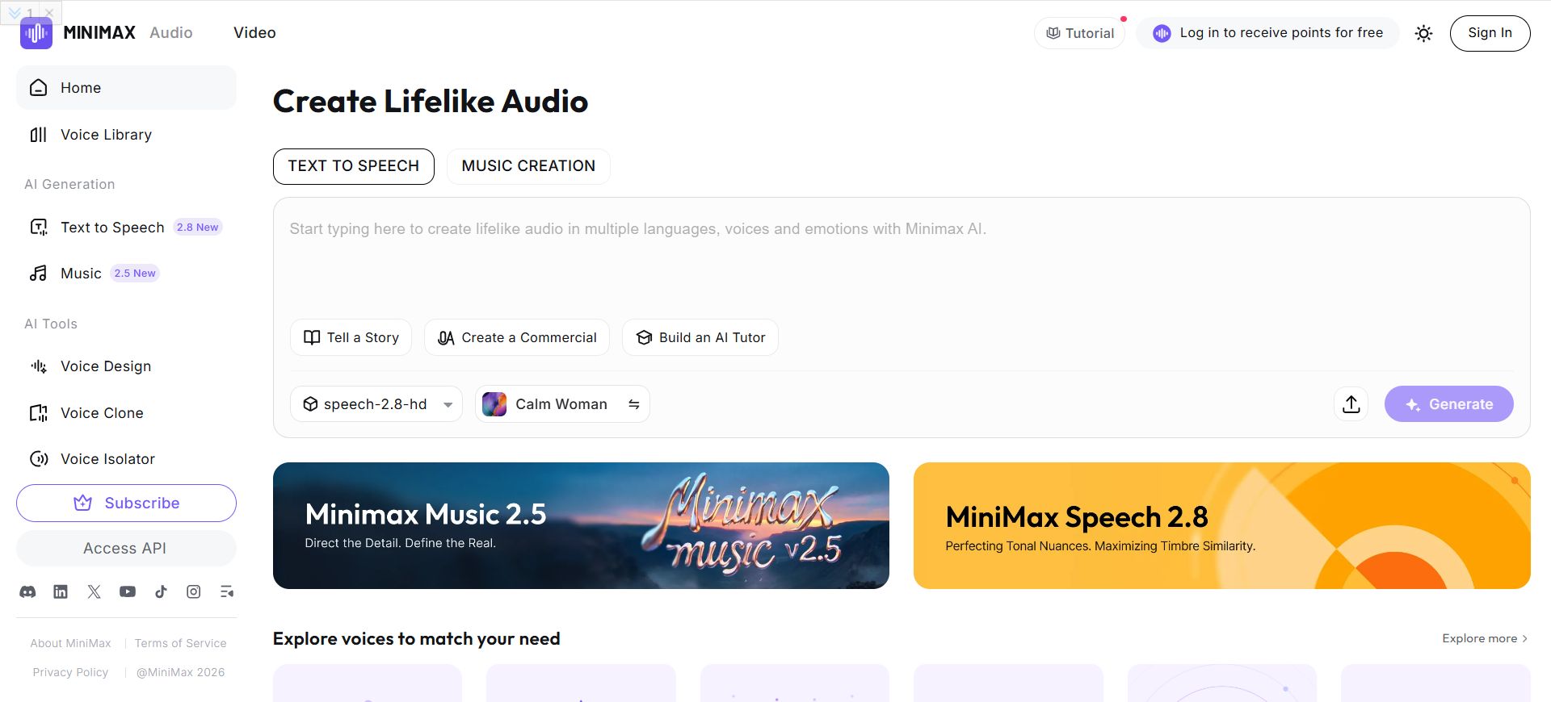The image size is (1551, 702).
Task: Click the Sign In button
Action: point(1490,33)
